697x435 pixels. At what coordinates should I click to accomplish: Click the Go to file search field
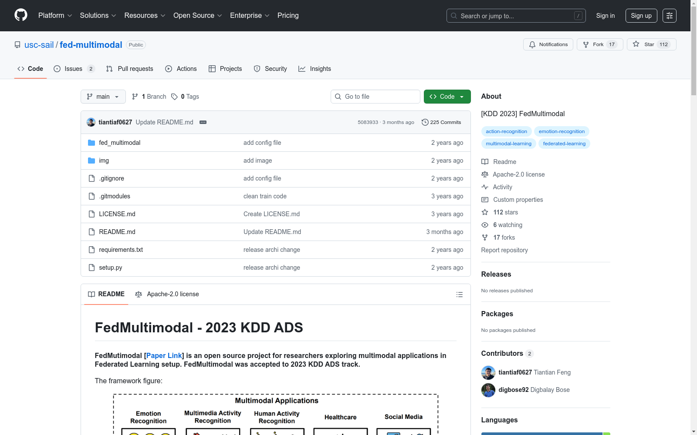pos(376,97)
